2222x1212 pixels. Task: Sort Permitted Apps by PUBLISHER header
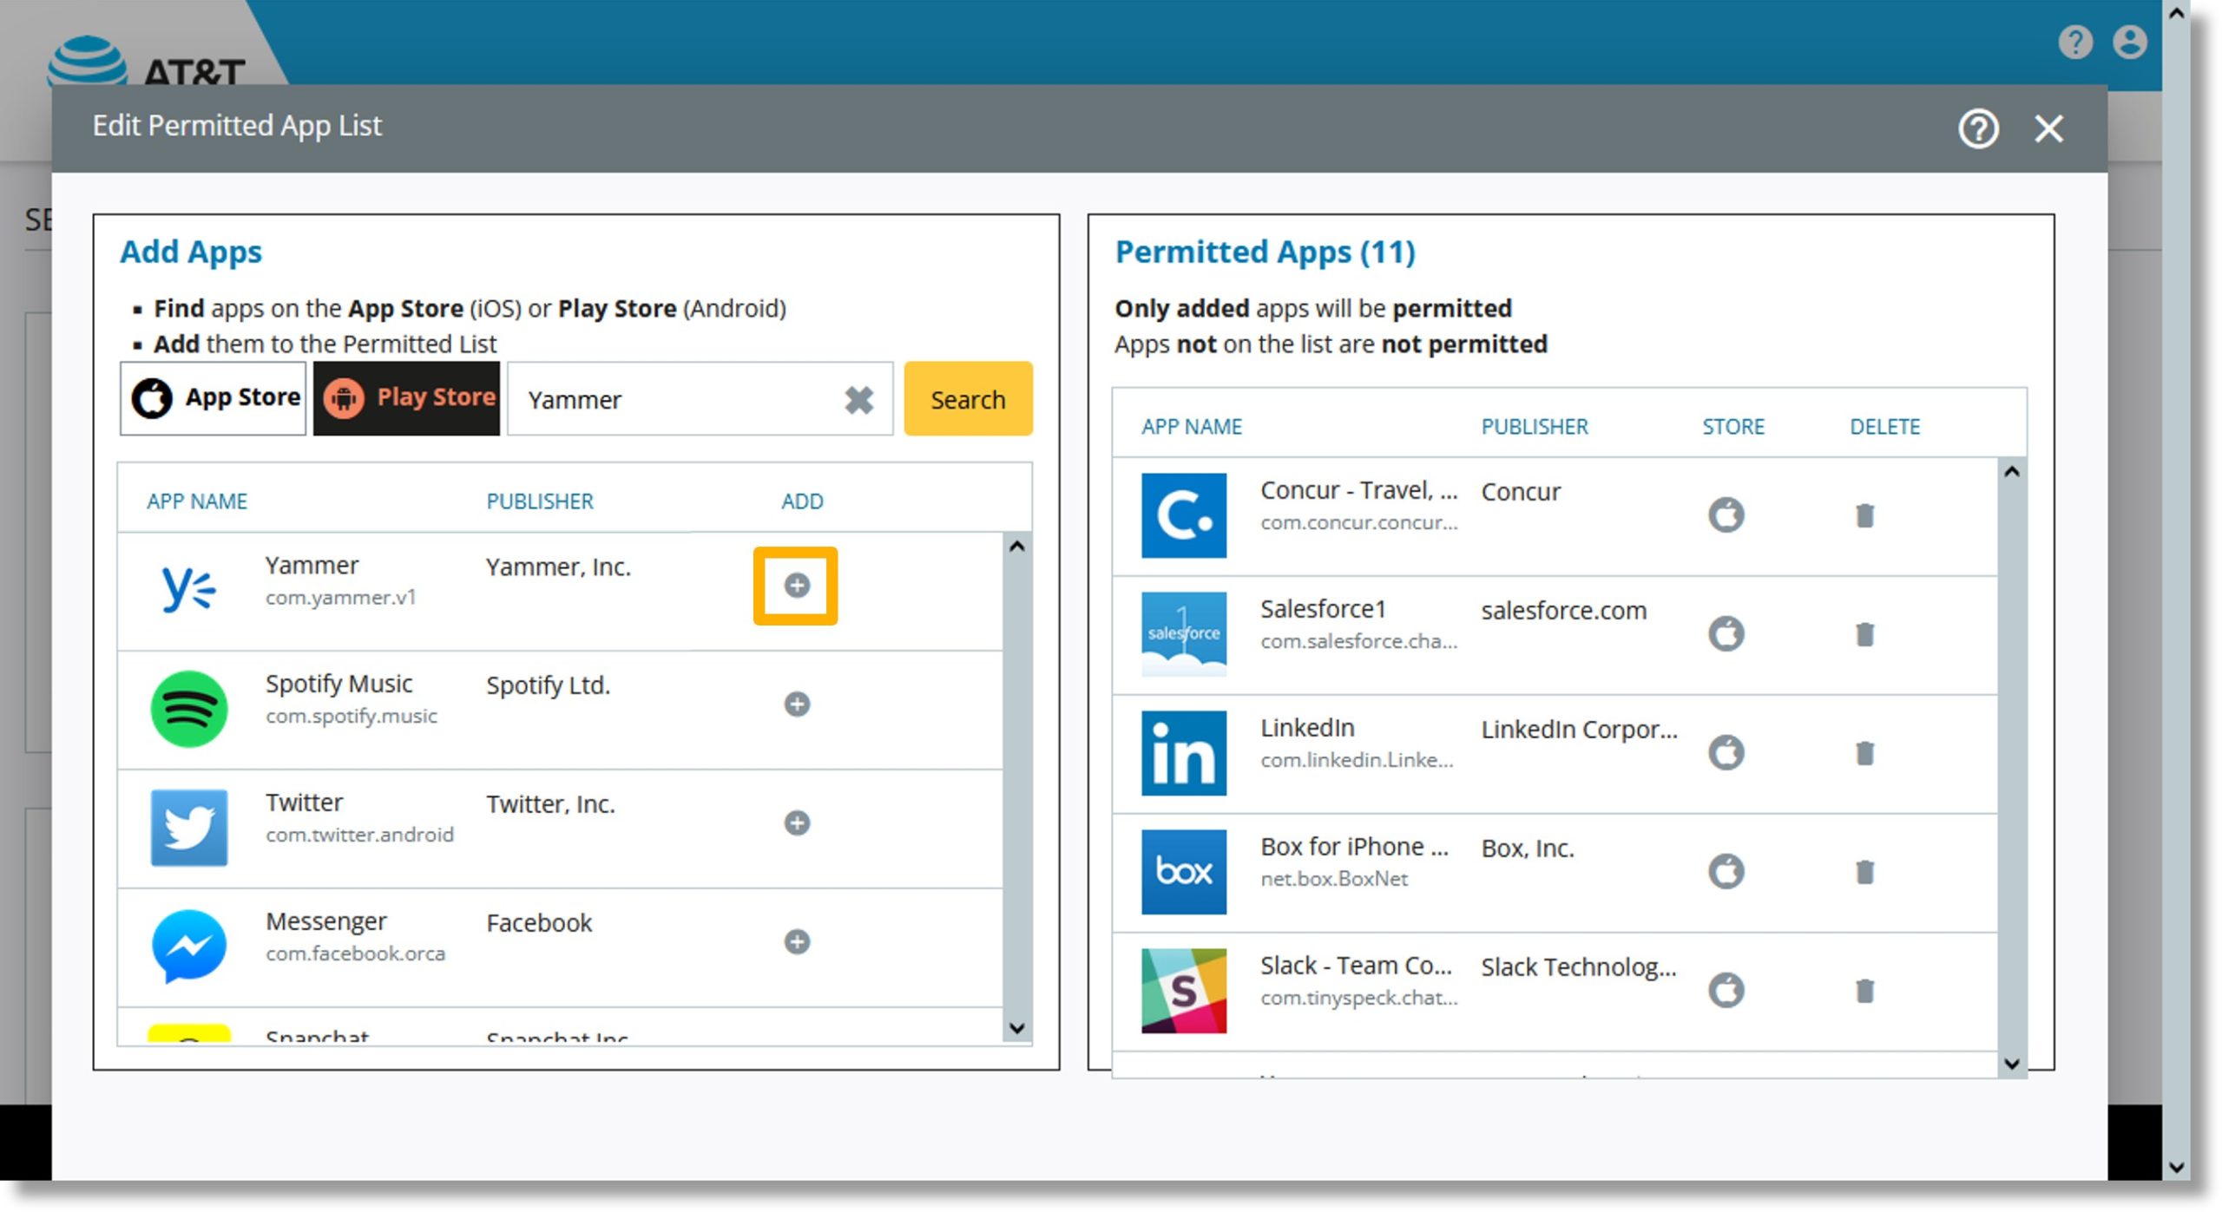[x=1535, y=427]
